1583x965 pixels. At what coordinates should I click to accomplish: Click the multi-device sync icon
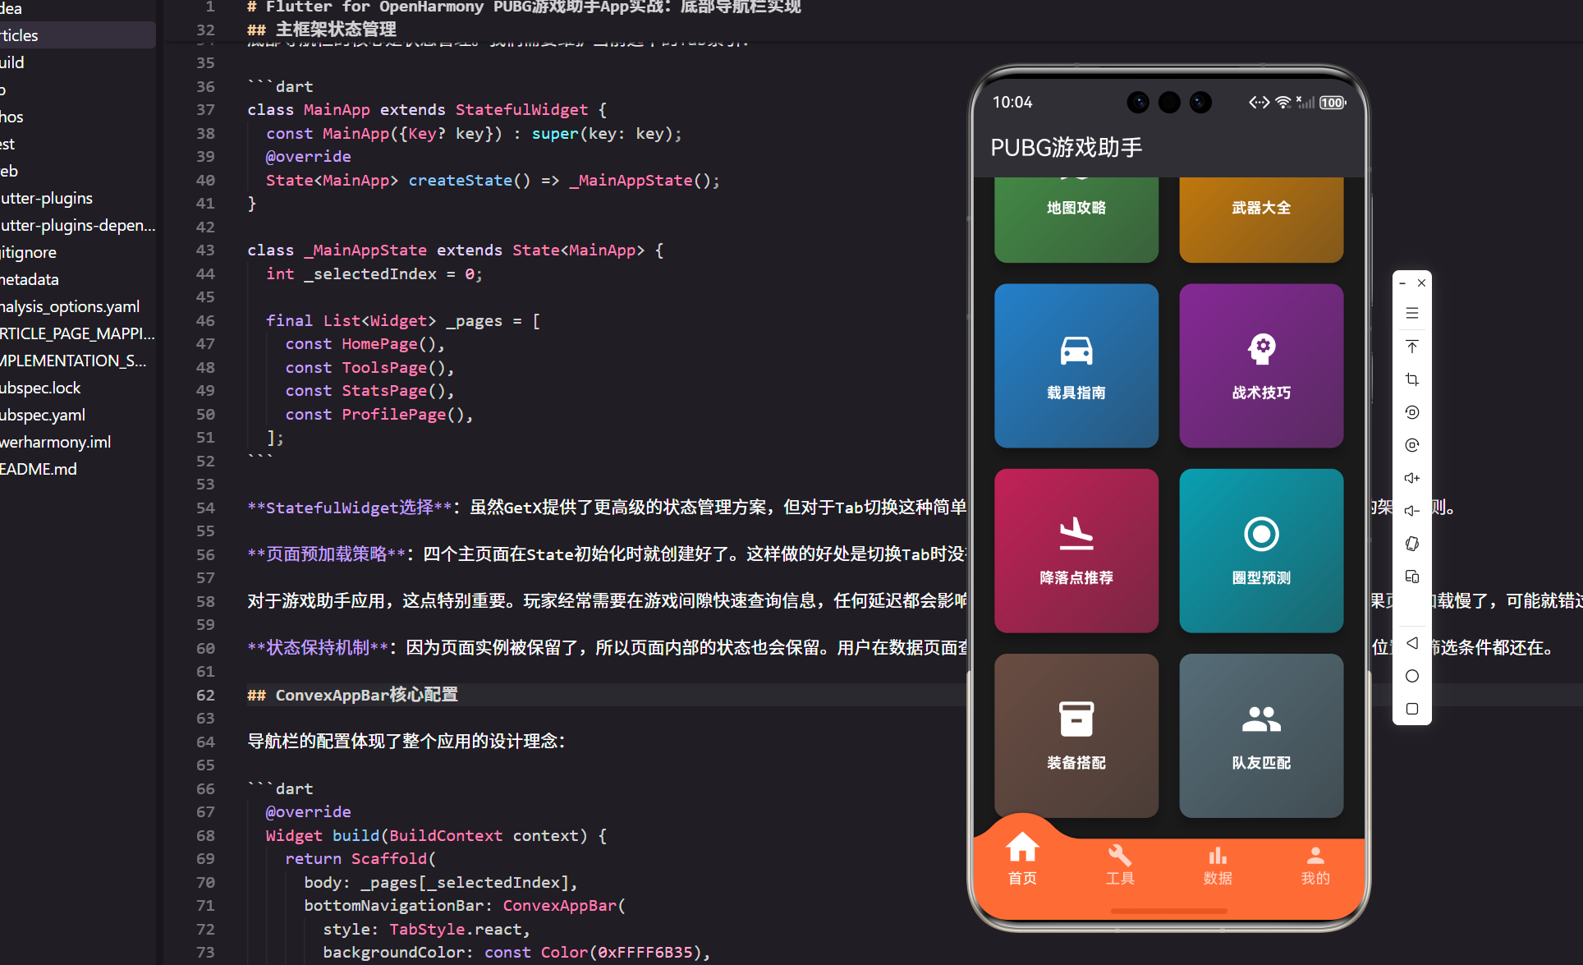1412,577
